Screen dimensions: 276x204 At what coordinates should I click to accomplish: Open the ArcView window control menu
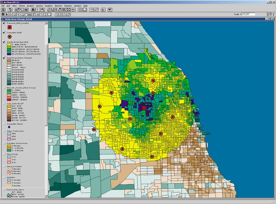click(x=2, y=2)
